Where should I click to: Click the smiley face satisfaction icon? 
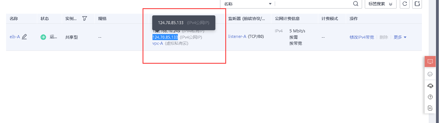[430, 74]
